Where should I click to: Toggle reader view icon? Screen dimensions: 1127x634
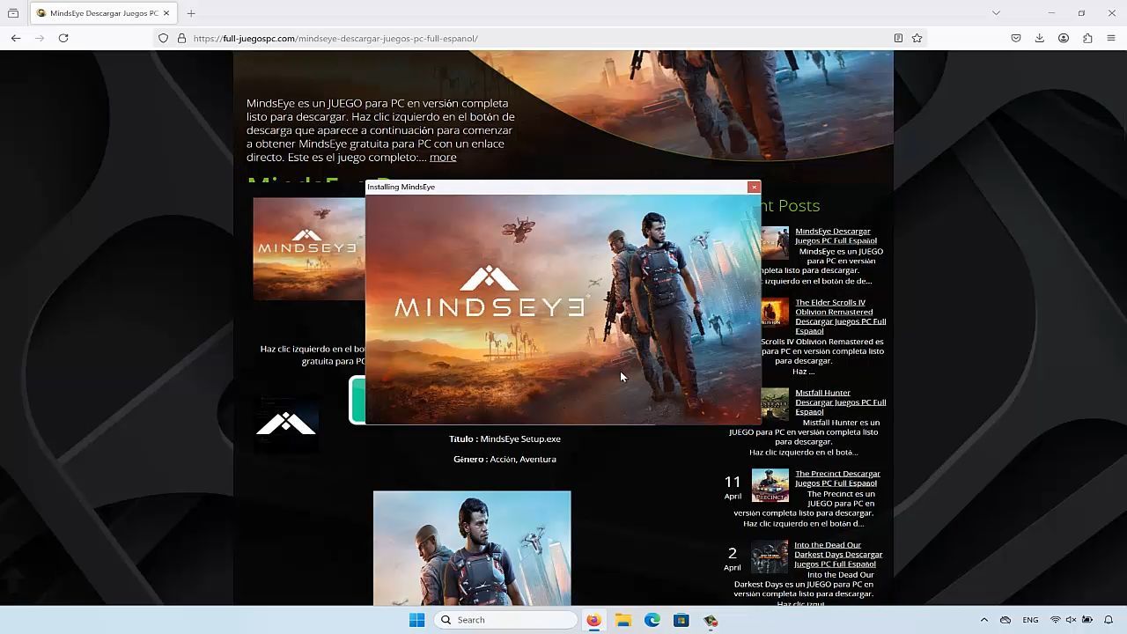click(898, 38)
